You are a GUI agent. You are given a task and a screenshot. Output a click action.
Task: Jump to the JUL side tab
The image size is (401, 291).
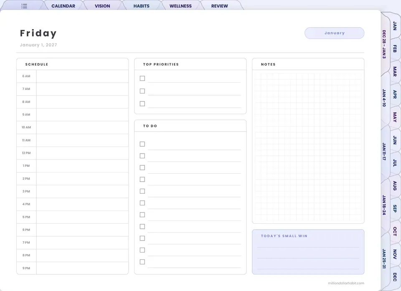pyautogui.click(x=395, y=163)
